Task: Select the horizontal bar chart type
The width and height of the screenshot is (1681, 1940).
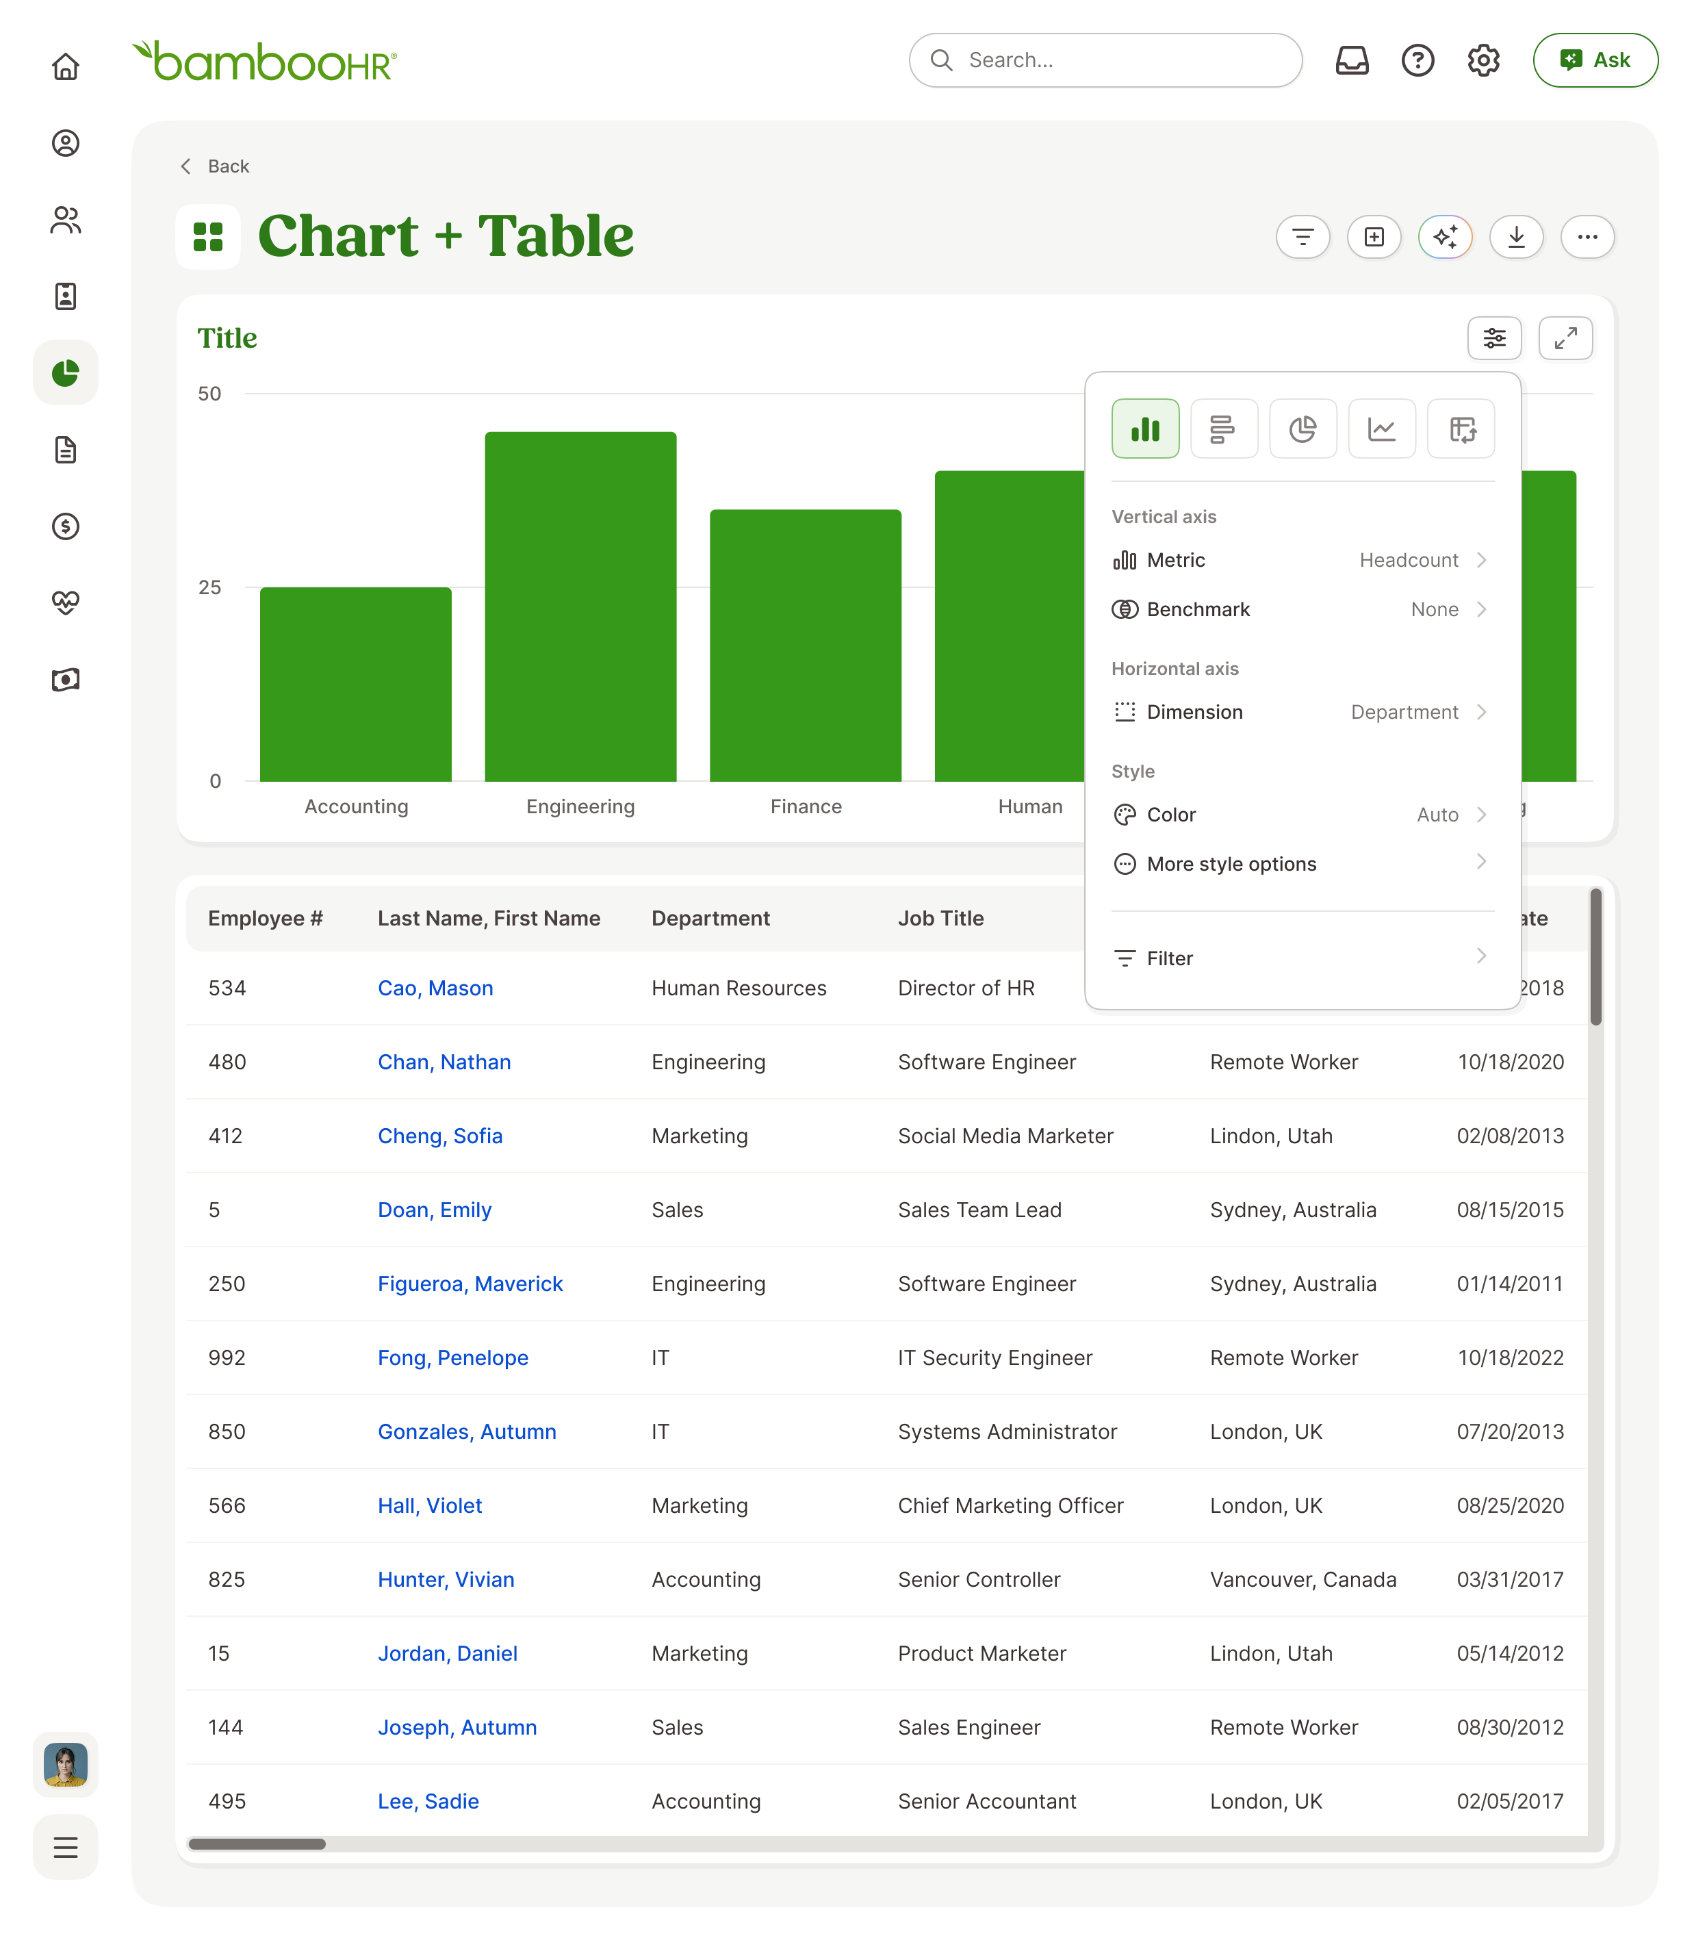Action: (1223, 429)
